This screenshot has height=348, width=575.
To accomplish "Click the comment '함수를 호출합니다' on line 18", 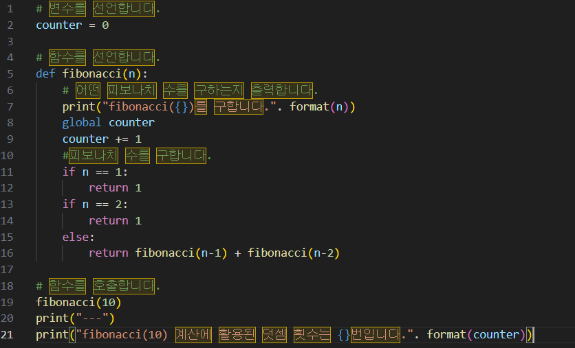I will coord(102,286).
